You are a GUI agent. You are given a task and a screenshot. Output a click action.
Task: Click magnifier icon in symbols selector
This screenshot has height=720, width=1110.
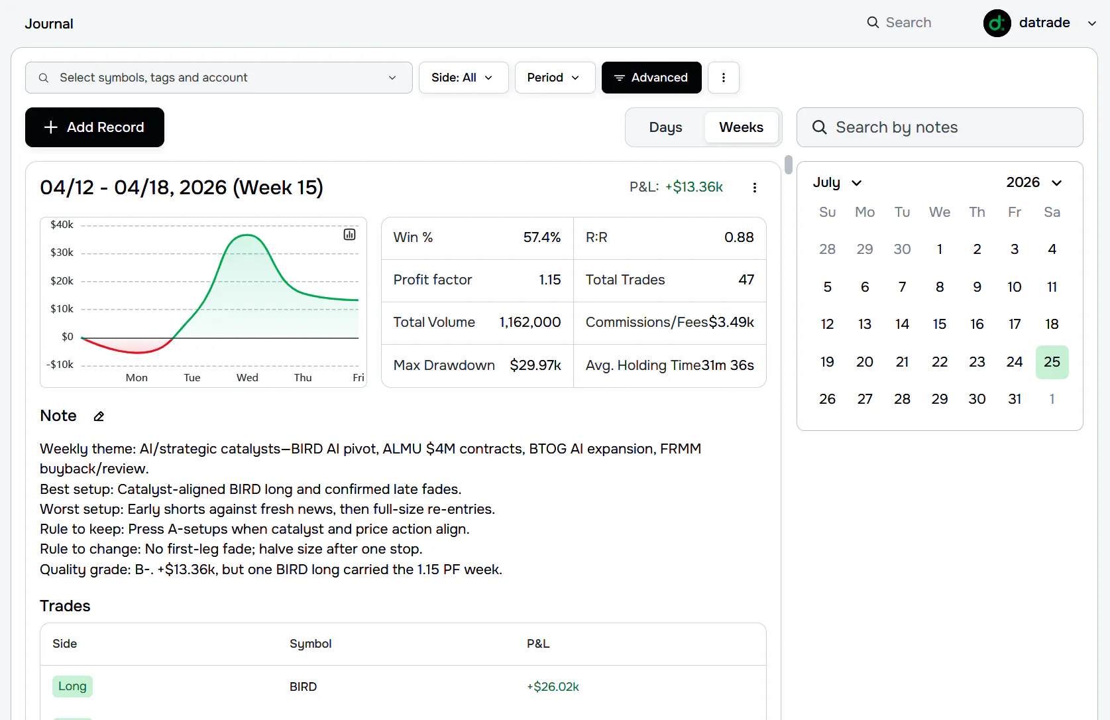coord(44,78)
